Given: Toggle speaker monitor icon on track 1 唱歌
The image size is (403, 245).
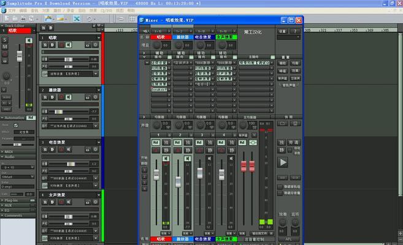Looking at the screenshot, I should [68, 45].
